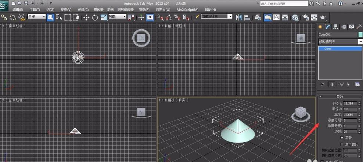Select the Select and Move tool
Image resolution: width=363 pixels, height=162 pixels.
tap(86, 17)
